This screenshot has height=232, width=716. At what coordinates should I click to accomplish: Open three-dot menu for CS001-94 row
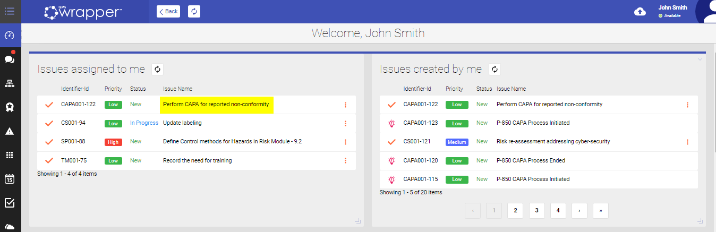[x=345, y=123]
